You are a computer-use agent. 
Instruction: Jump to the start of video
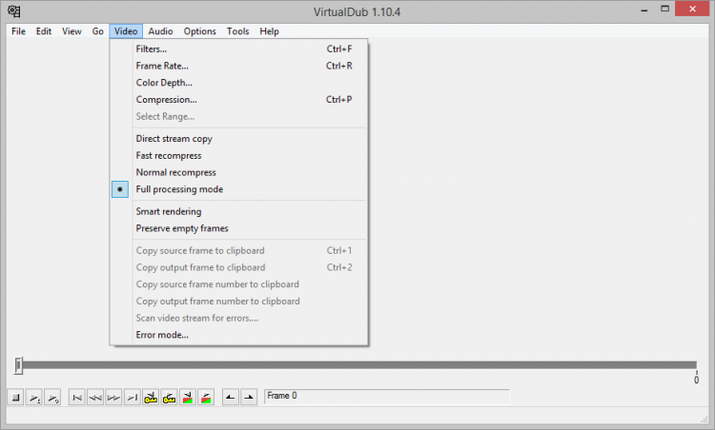[77, 398]
